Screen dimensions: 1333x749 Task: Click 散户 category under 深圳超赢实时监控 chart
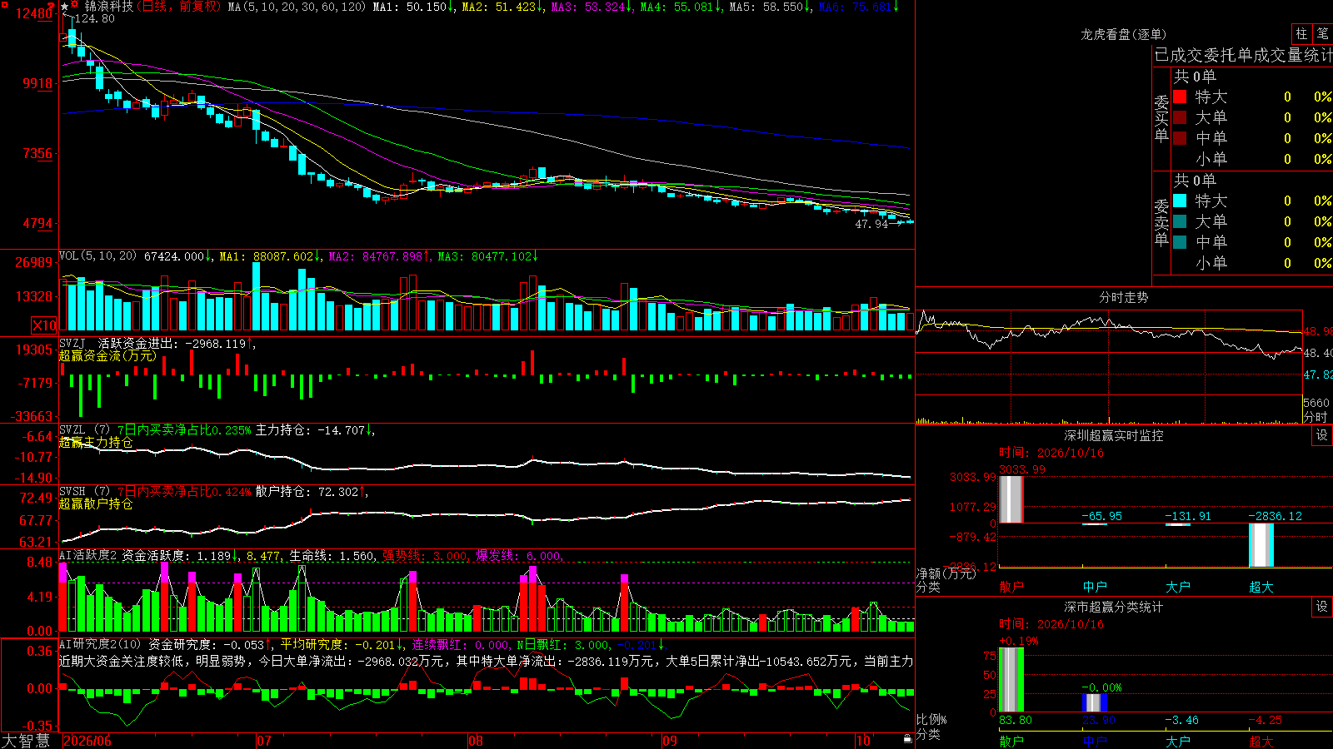click(1011, 587)
